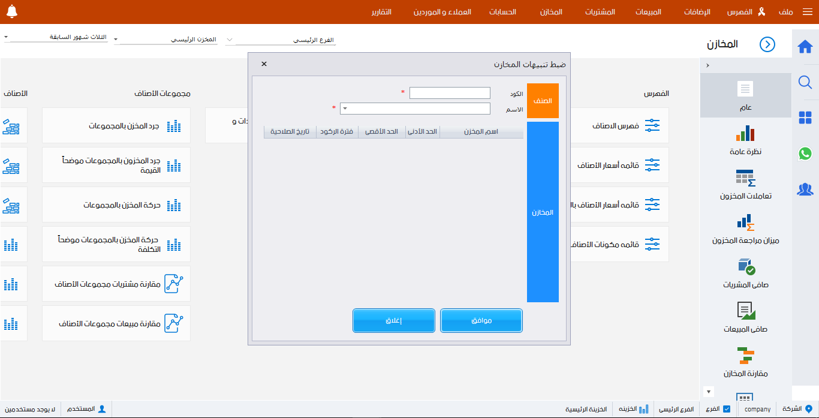Expand the الثلاث شهور السابقة period dropdown
This screenshot has width=819, height=418.
pos(6,37)
